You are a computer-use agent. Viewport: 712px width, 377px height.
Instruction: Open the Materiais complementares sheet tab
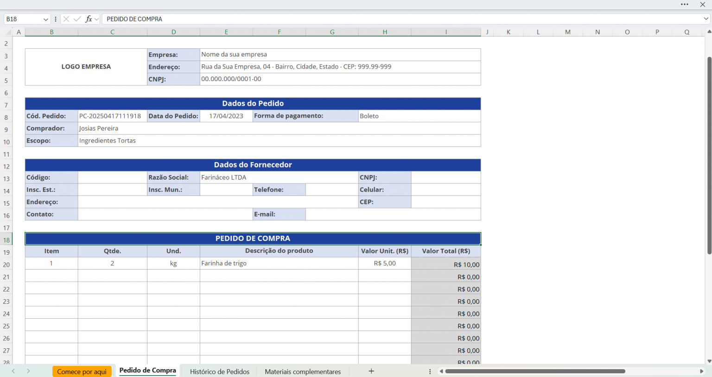coord(303,371)
